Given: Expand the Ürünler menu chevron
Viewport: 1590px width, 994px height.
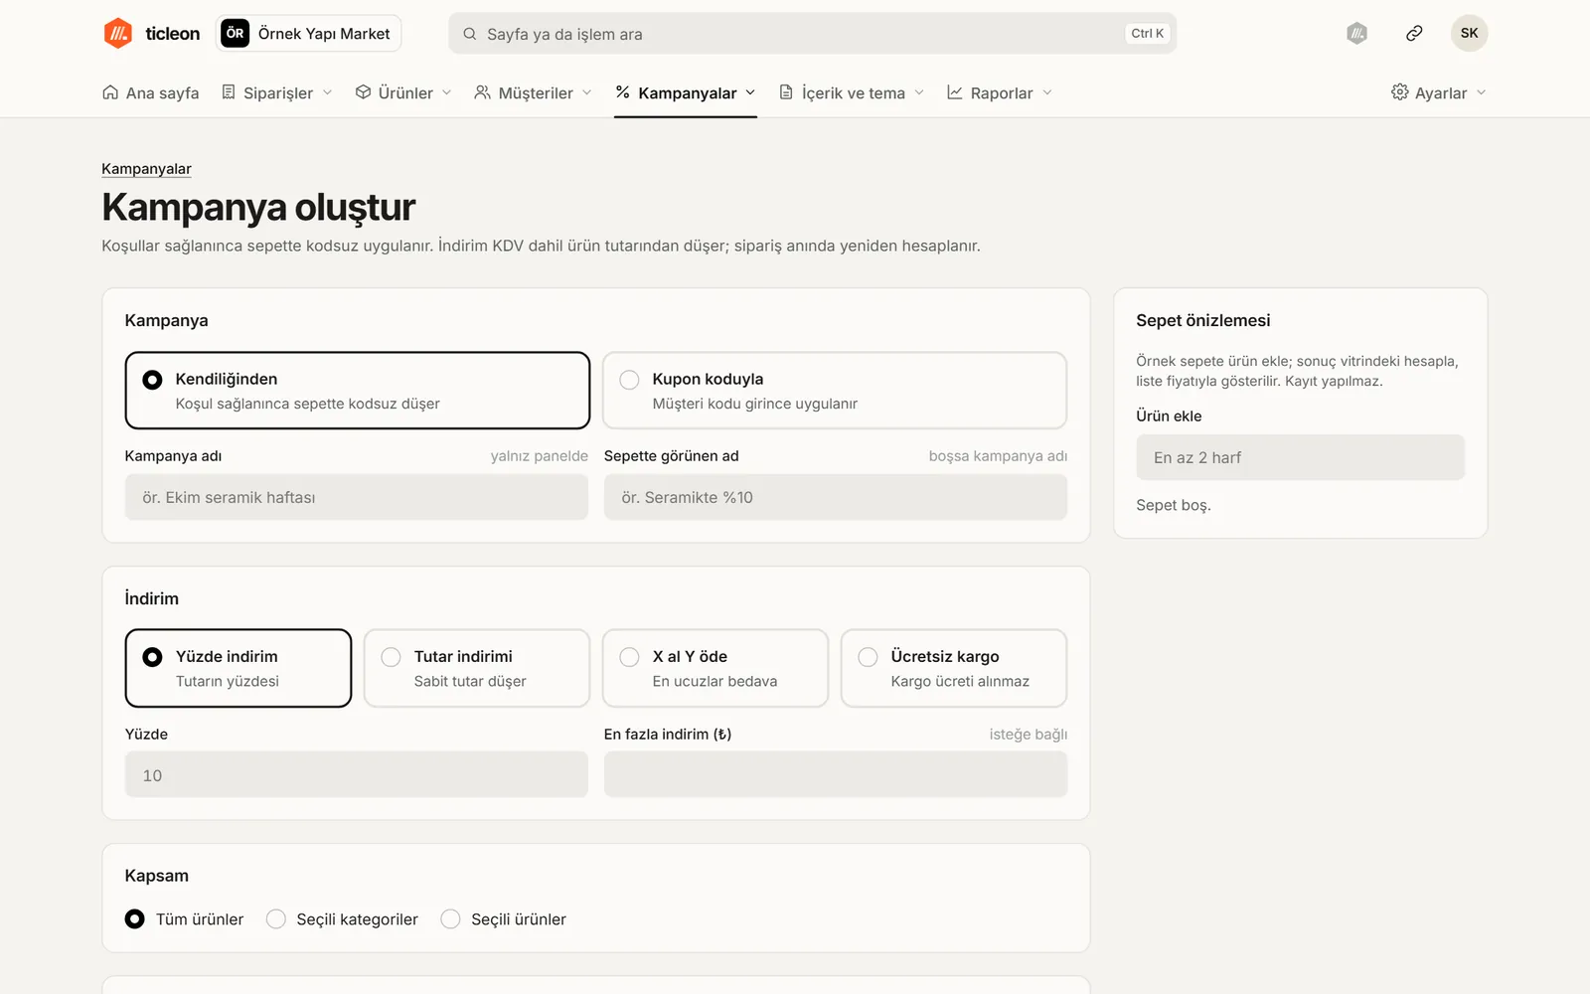Looking at the screenshot, I should (x=447, y=92).
